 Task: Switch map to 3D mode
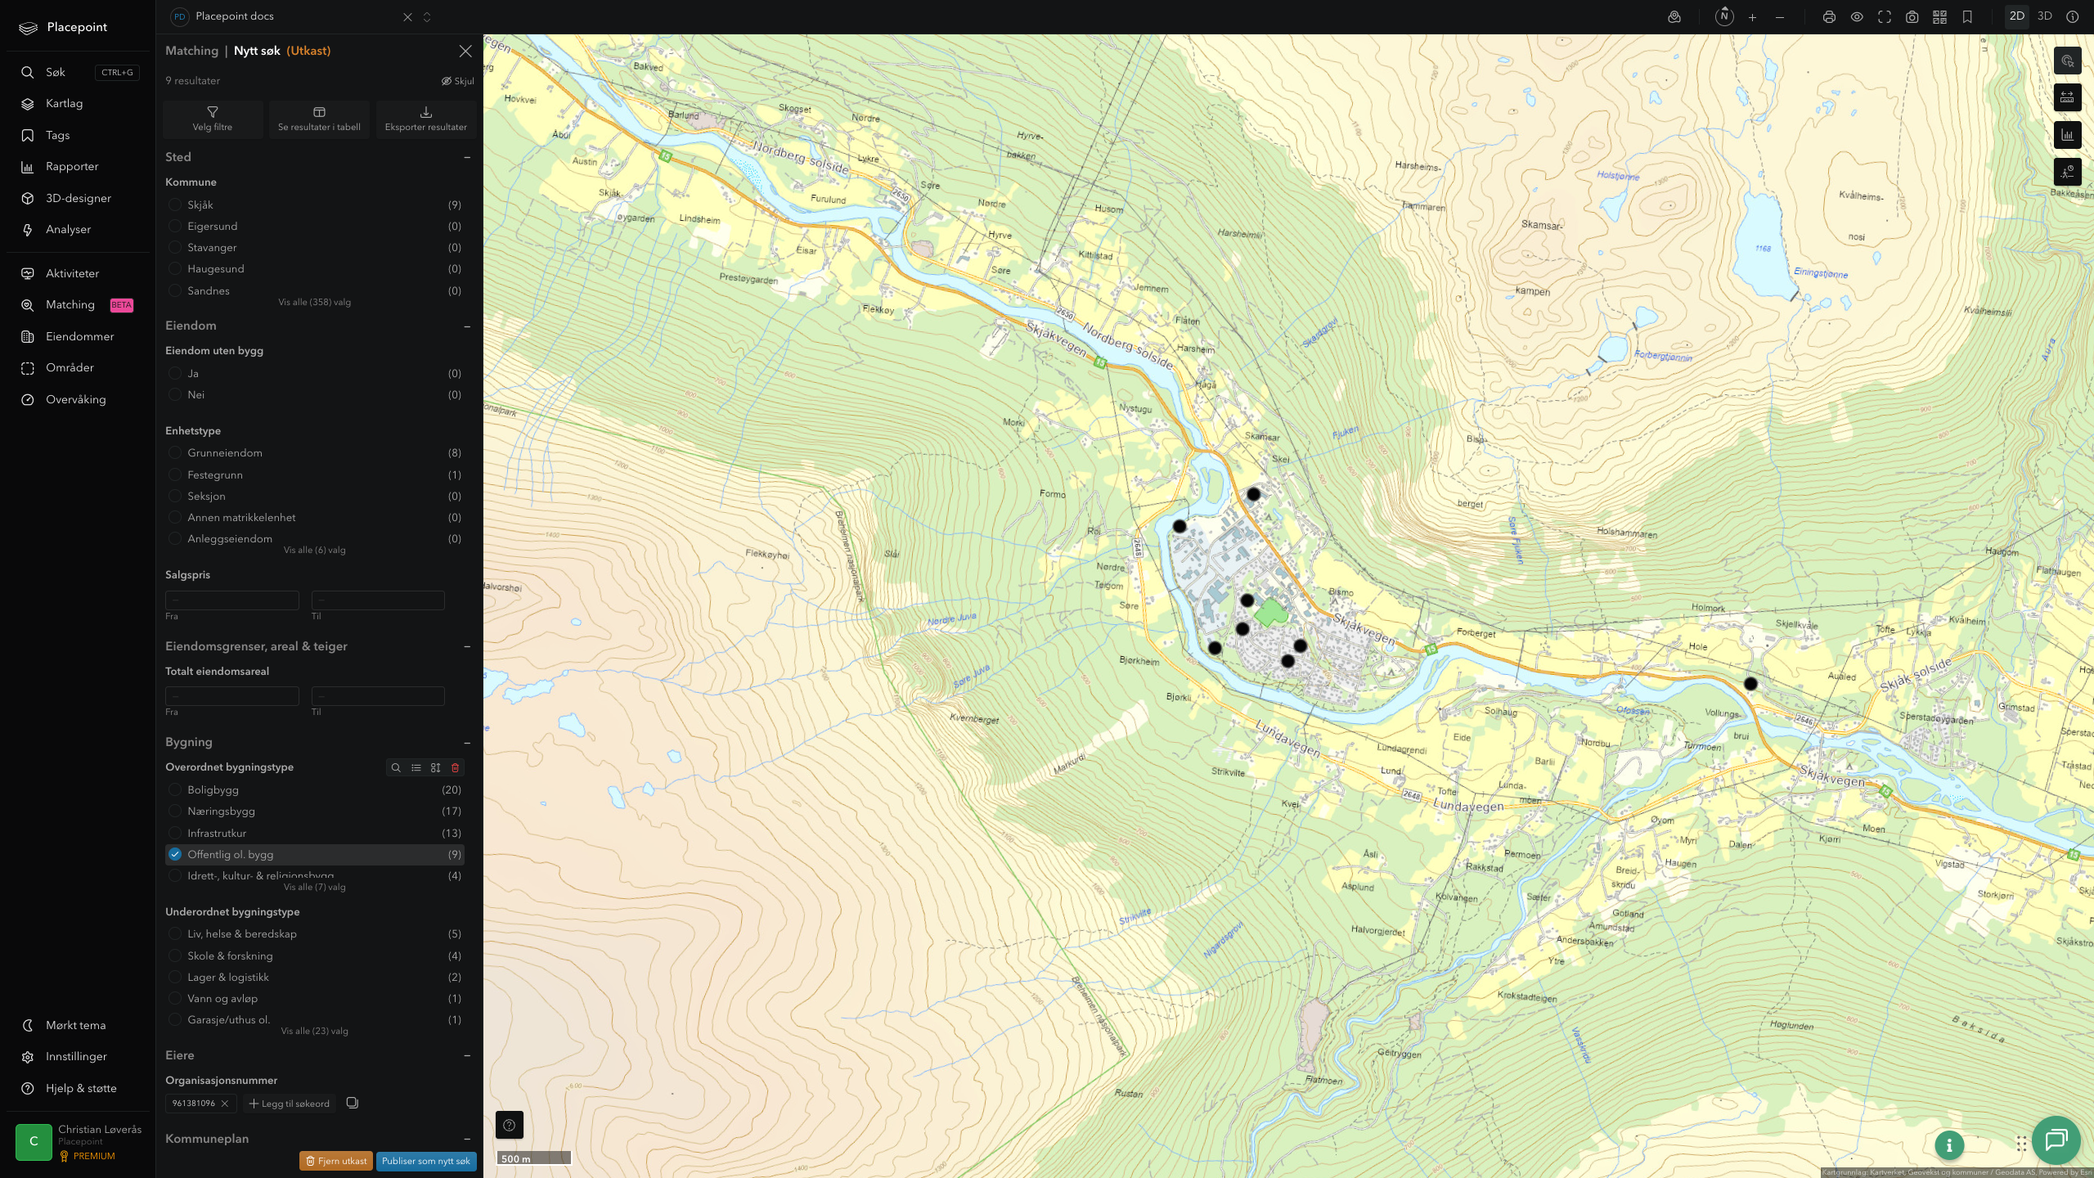pyautogui.click(x=2044, y=16)
